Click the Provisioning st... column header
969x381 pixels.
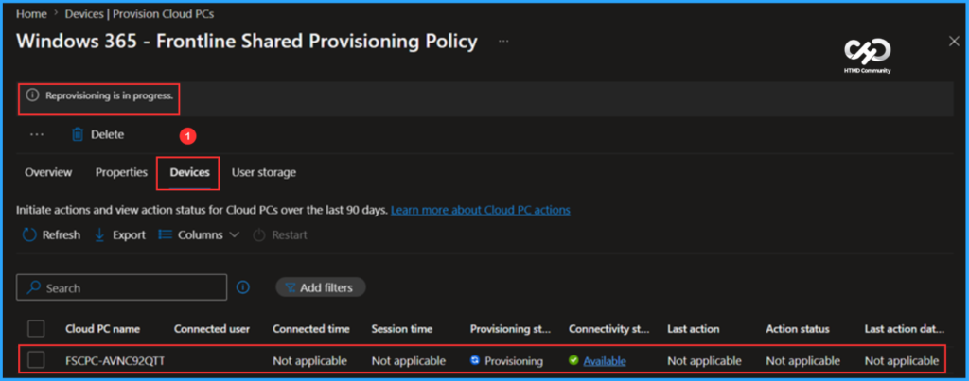510,329
